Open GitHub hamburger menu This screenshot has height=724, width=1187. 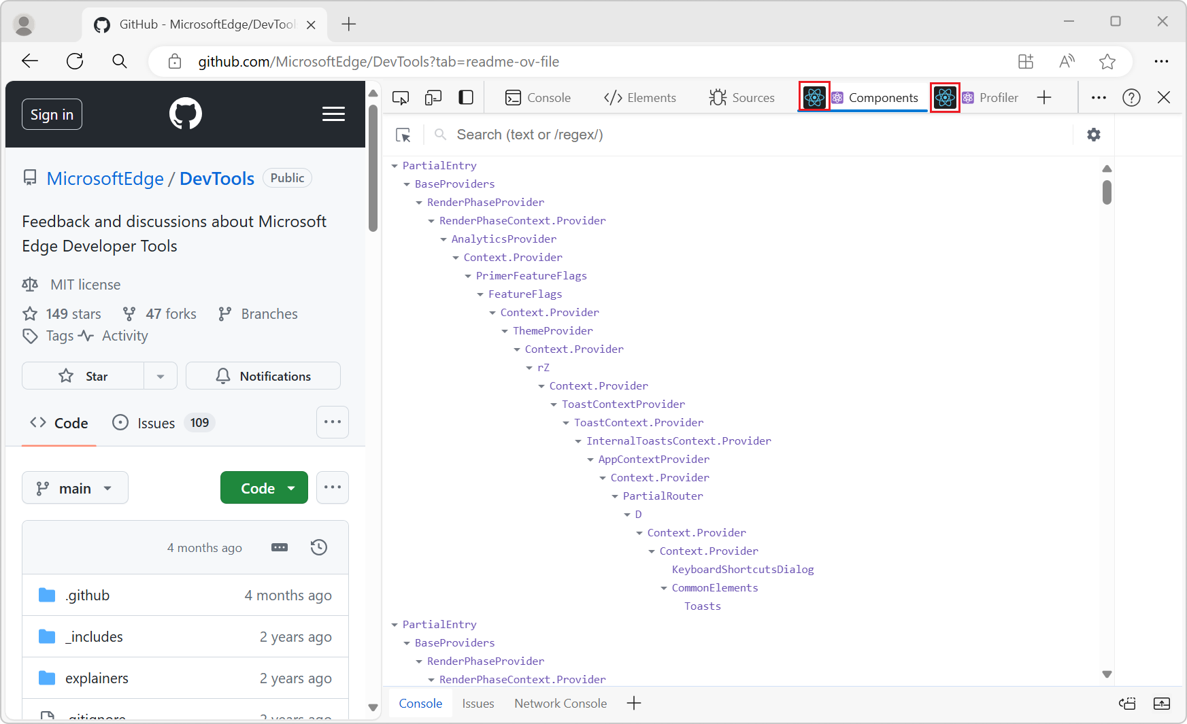[333, 114]
